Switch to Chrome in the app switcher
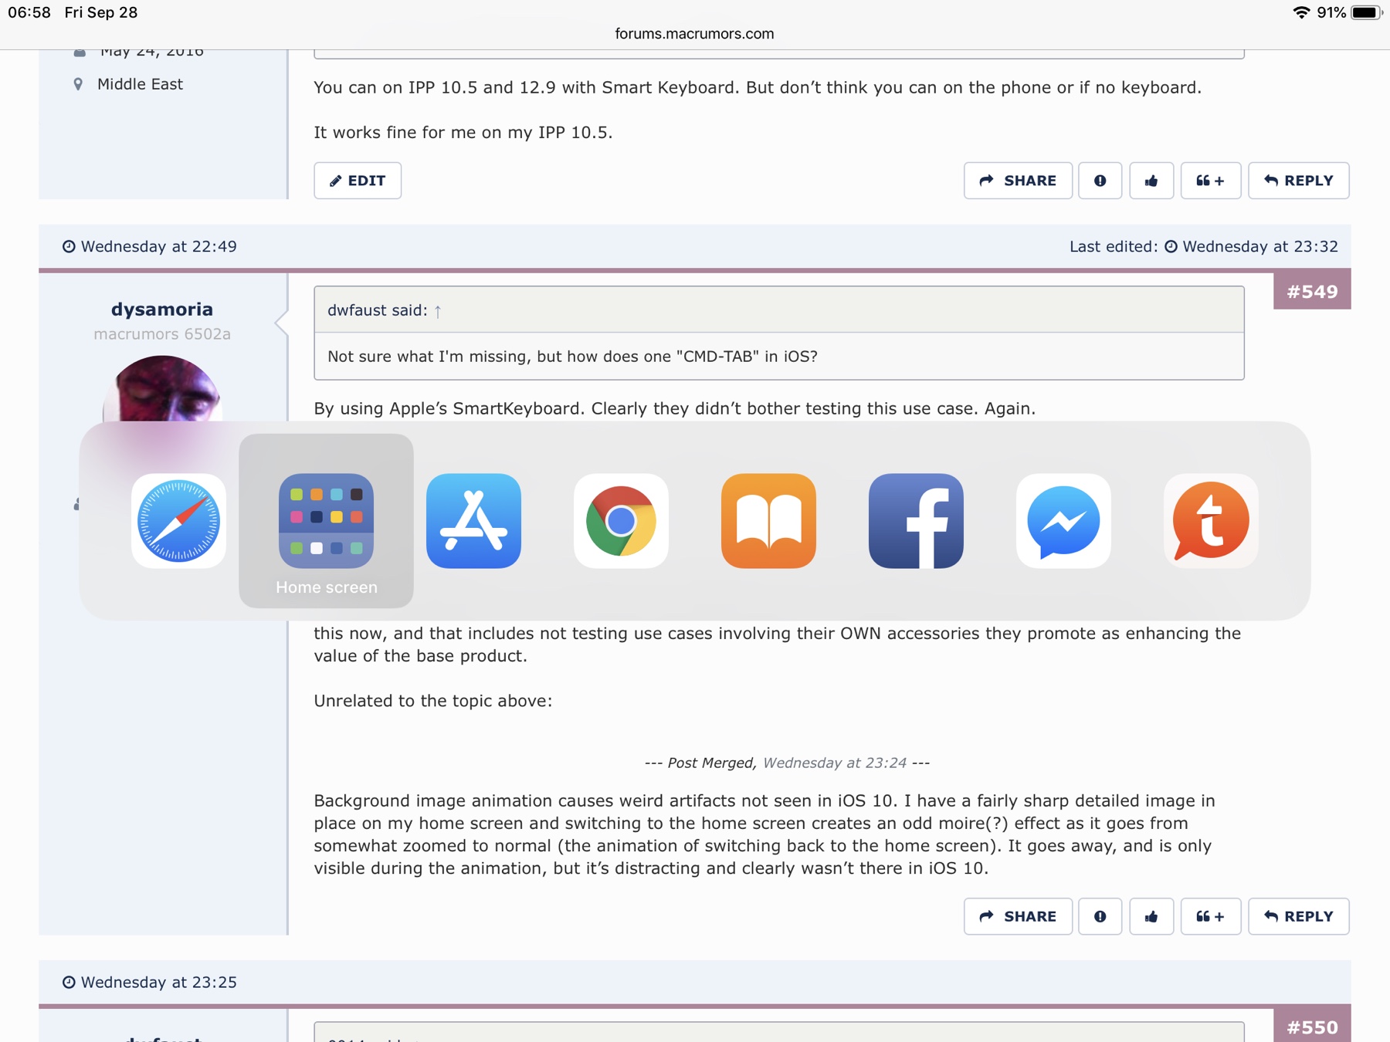 point(621,521)
